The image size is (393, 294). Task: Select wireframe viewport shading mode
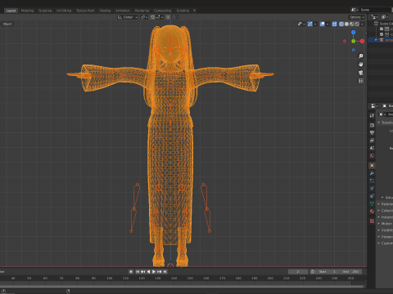tap(341, 24)
